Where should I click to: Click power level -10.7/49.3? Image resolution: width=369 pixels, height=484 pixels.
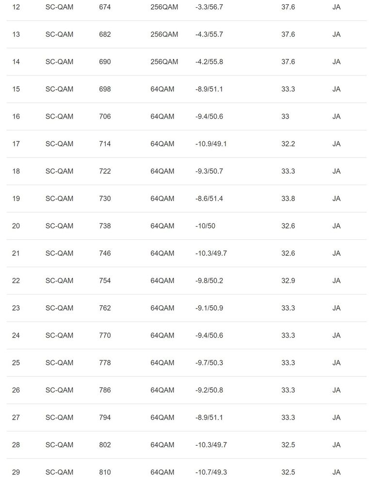(x=211, y=472)
